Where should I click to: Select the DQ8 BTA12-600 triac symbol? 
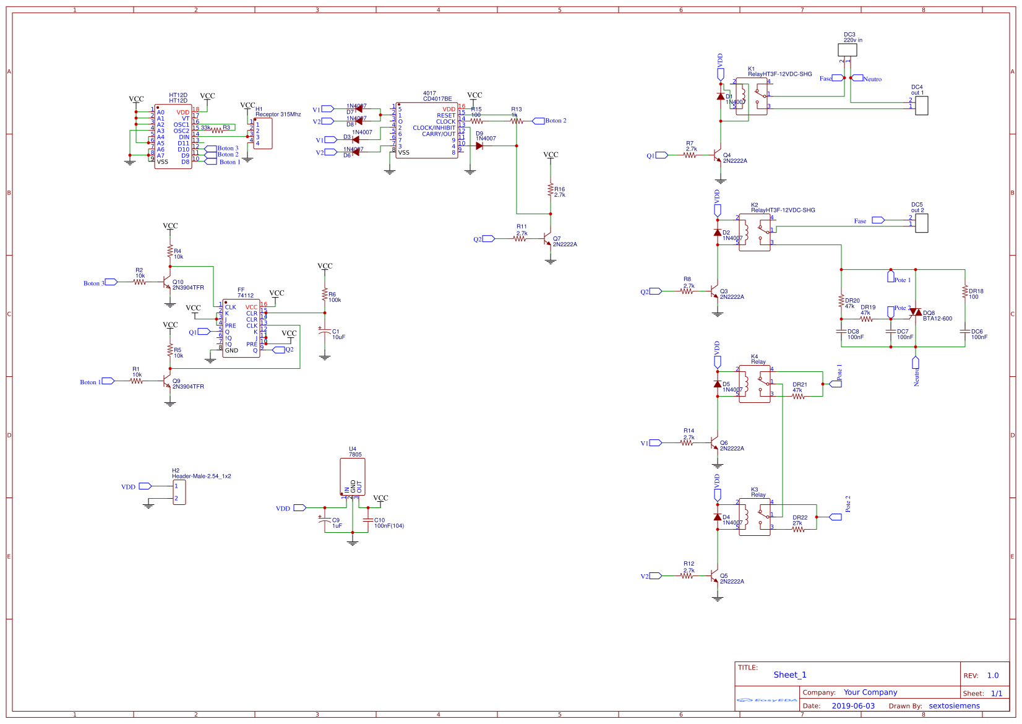(916, 312)
